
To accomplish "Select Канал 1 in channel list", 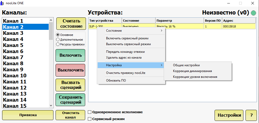I will pos(26,21).
